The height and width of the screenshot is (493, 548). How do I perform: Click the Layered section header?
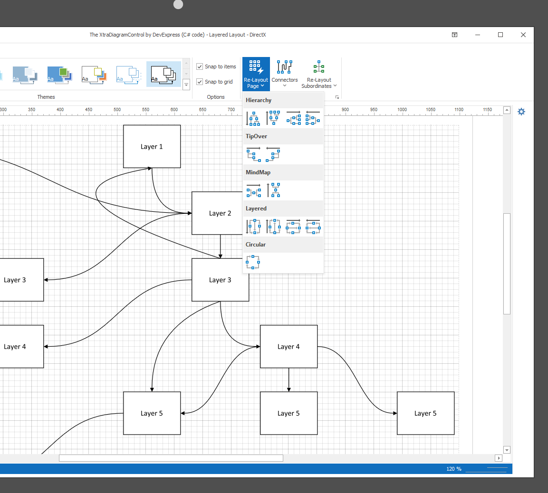pyautogui.click(x=283, y=209)
